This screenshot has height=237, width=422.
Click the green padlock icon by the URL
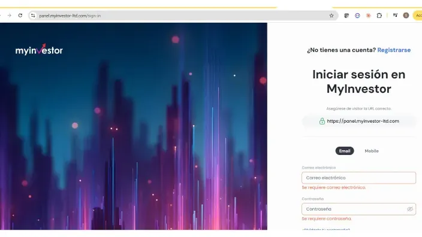(322, 121)
